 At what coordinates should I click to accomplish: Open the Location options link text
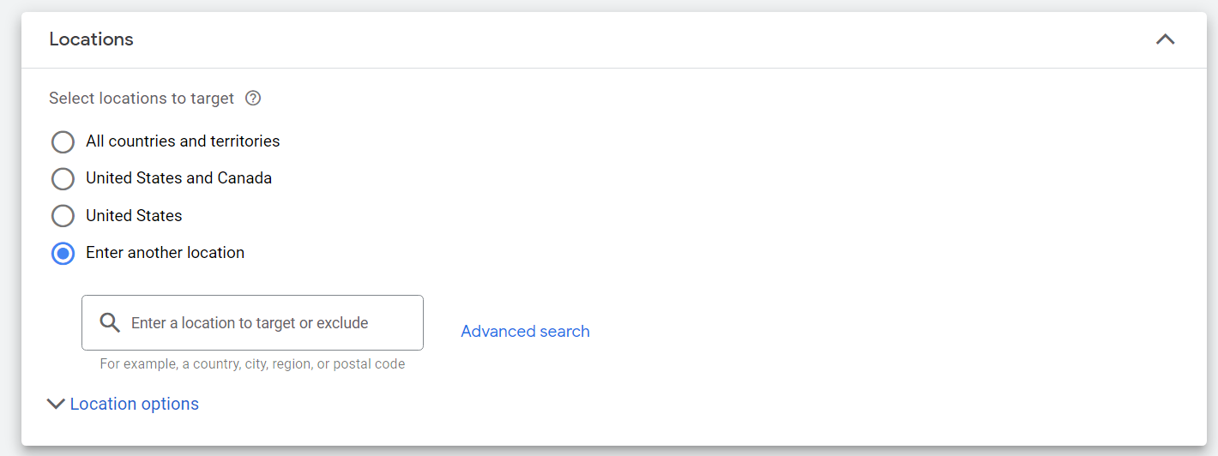135,404
